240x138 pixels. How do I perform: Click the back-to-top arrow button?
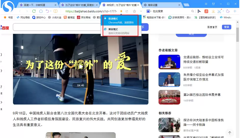tap(230, 133)
